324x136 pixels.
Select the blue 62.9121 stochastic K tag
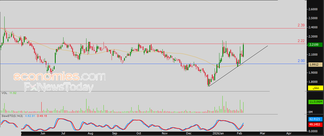315,119
